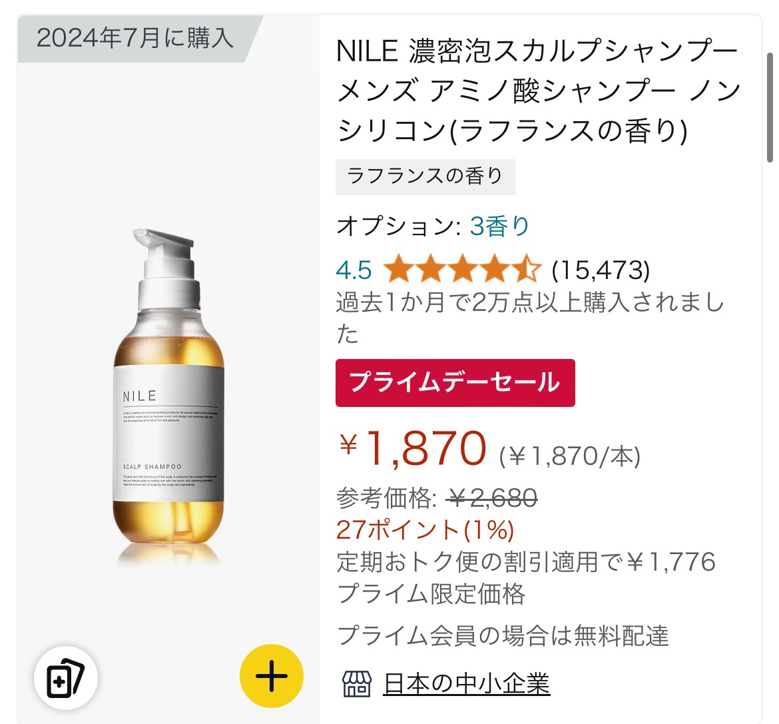View the 15,473 customer reviews count

[601, 270]
